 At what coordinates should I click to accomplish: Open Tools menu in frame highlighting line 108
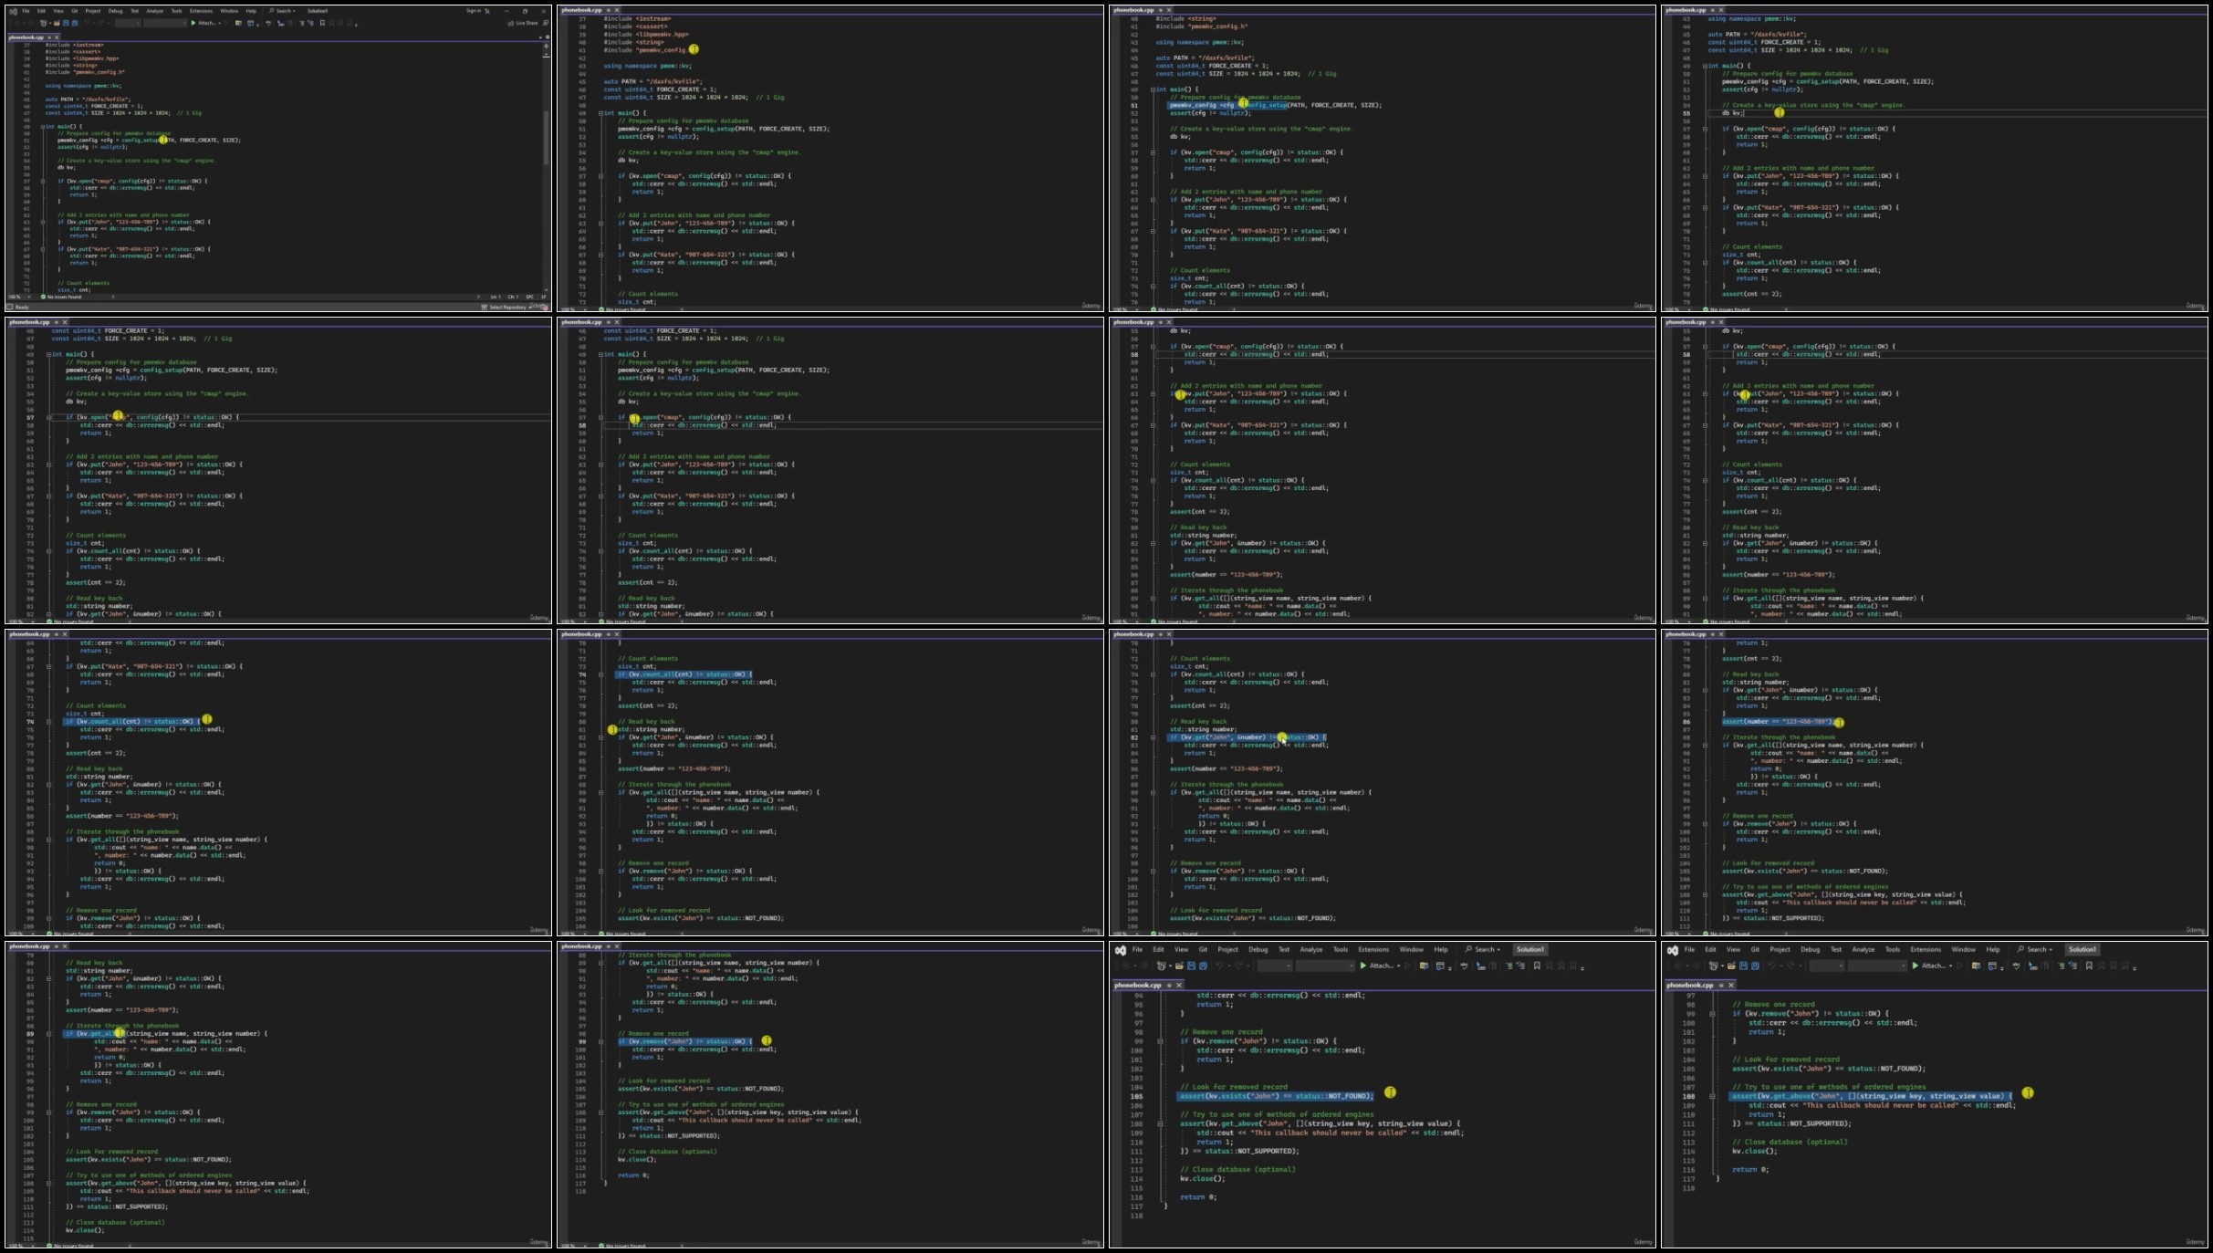pos(1893,949)
